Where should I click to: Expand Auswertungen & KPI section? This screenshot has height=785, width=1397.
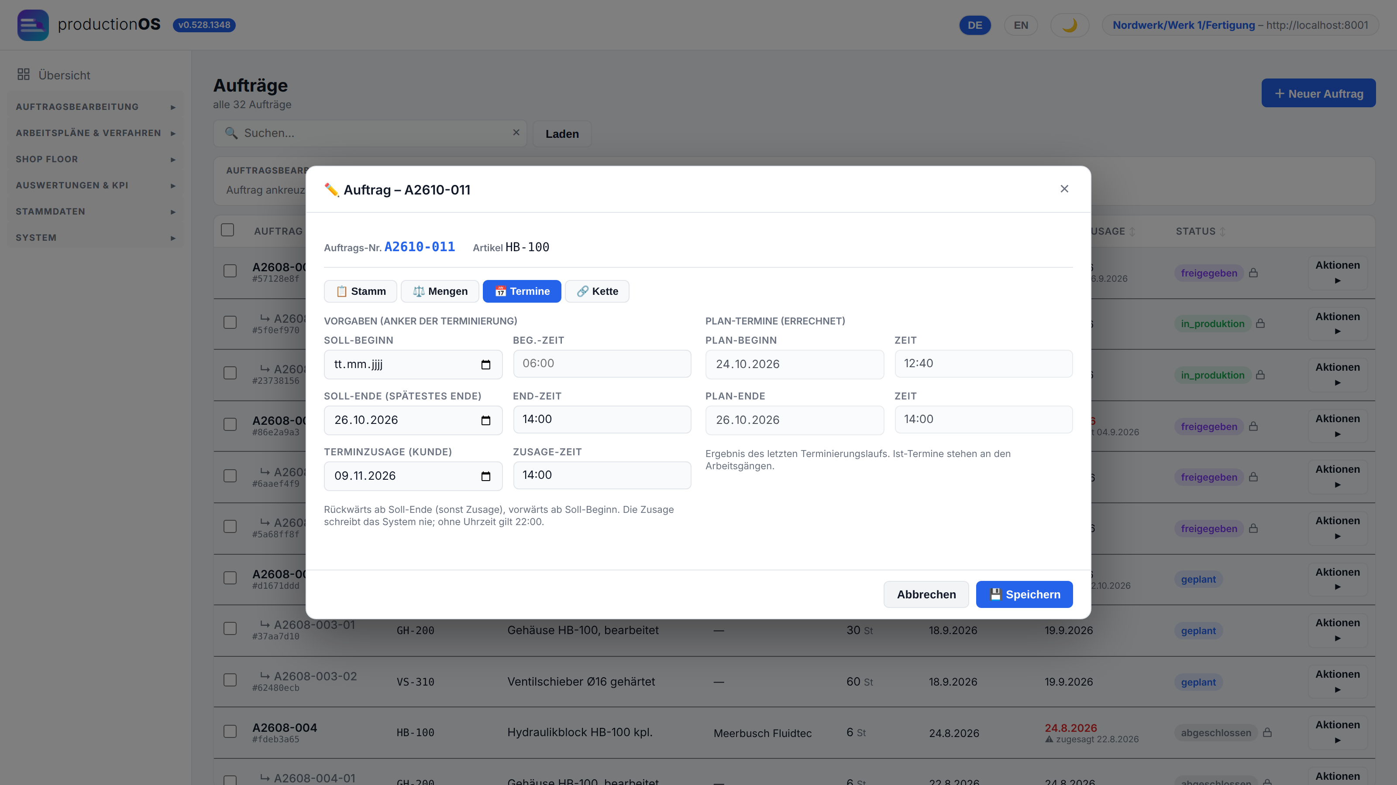(96, 185)
